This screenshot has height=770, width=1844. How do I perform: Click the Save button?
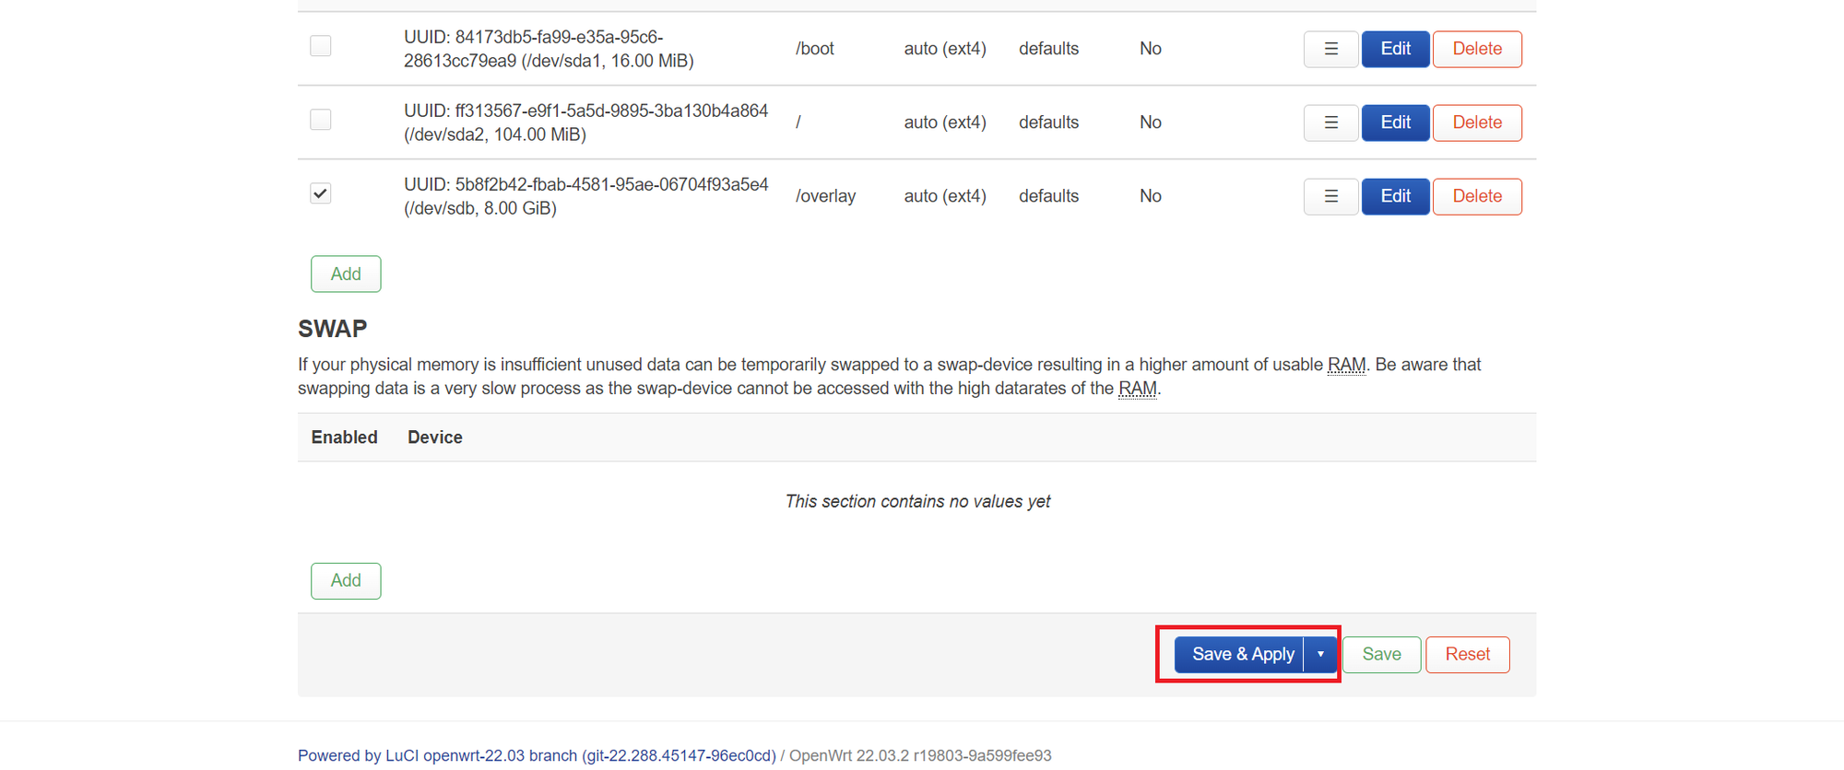[1381, 654]
